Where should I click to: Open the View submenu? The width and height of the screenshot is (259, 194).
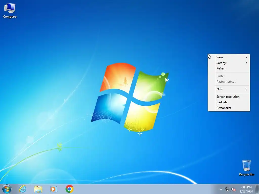pyautogui.click(x=229, y=57)
